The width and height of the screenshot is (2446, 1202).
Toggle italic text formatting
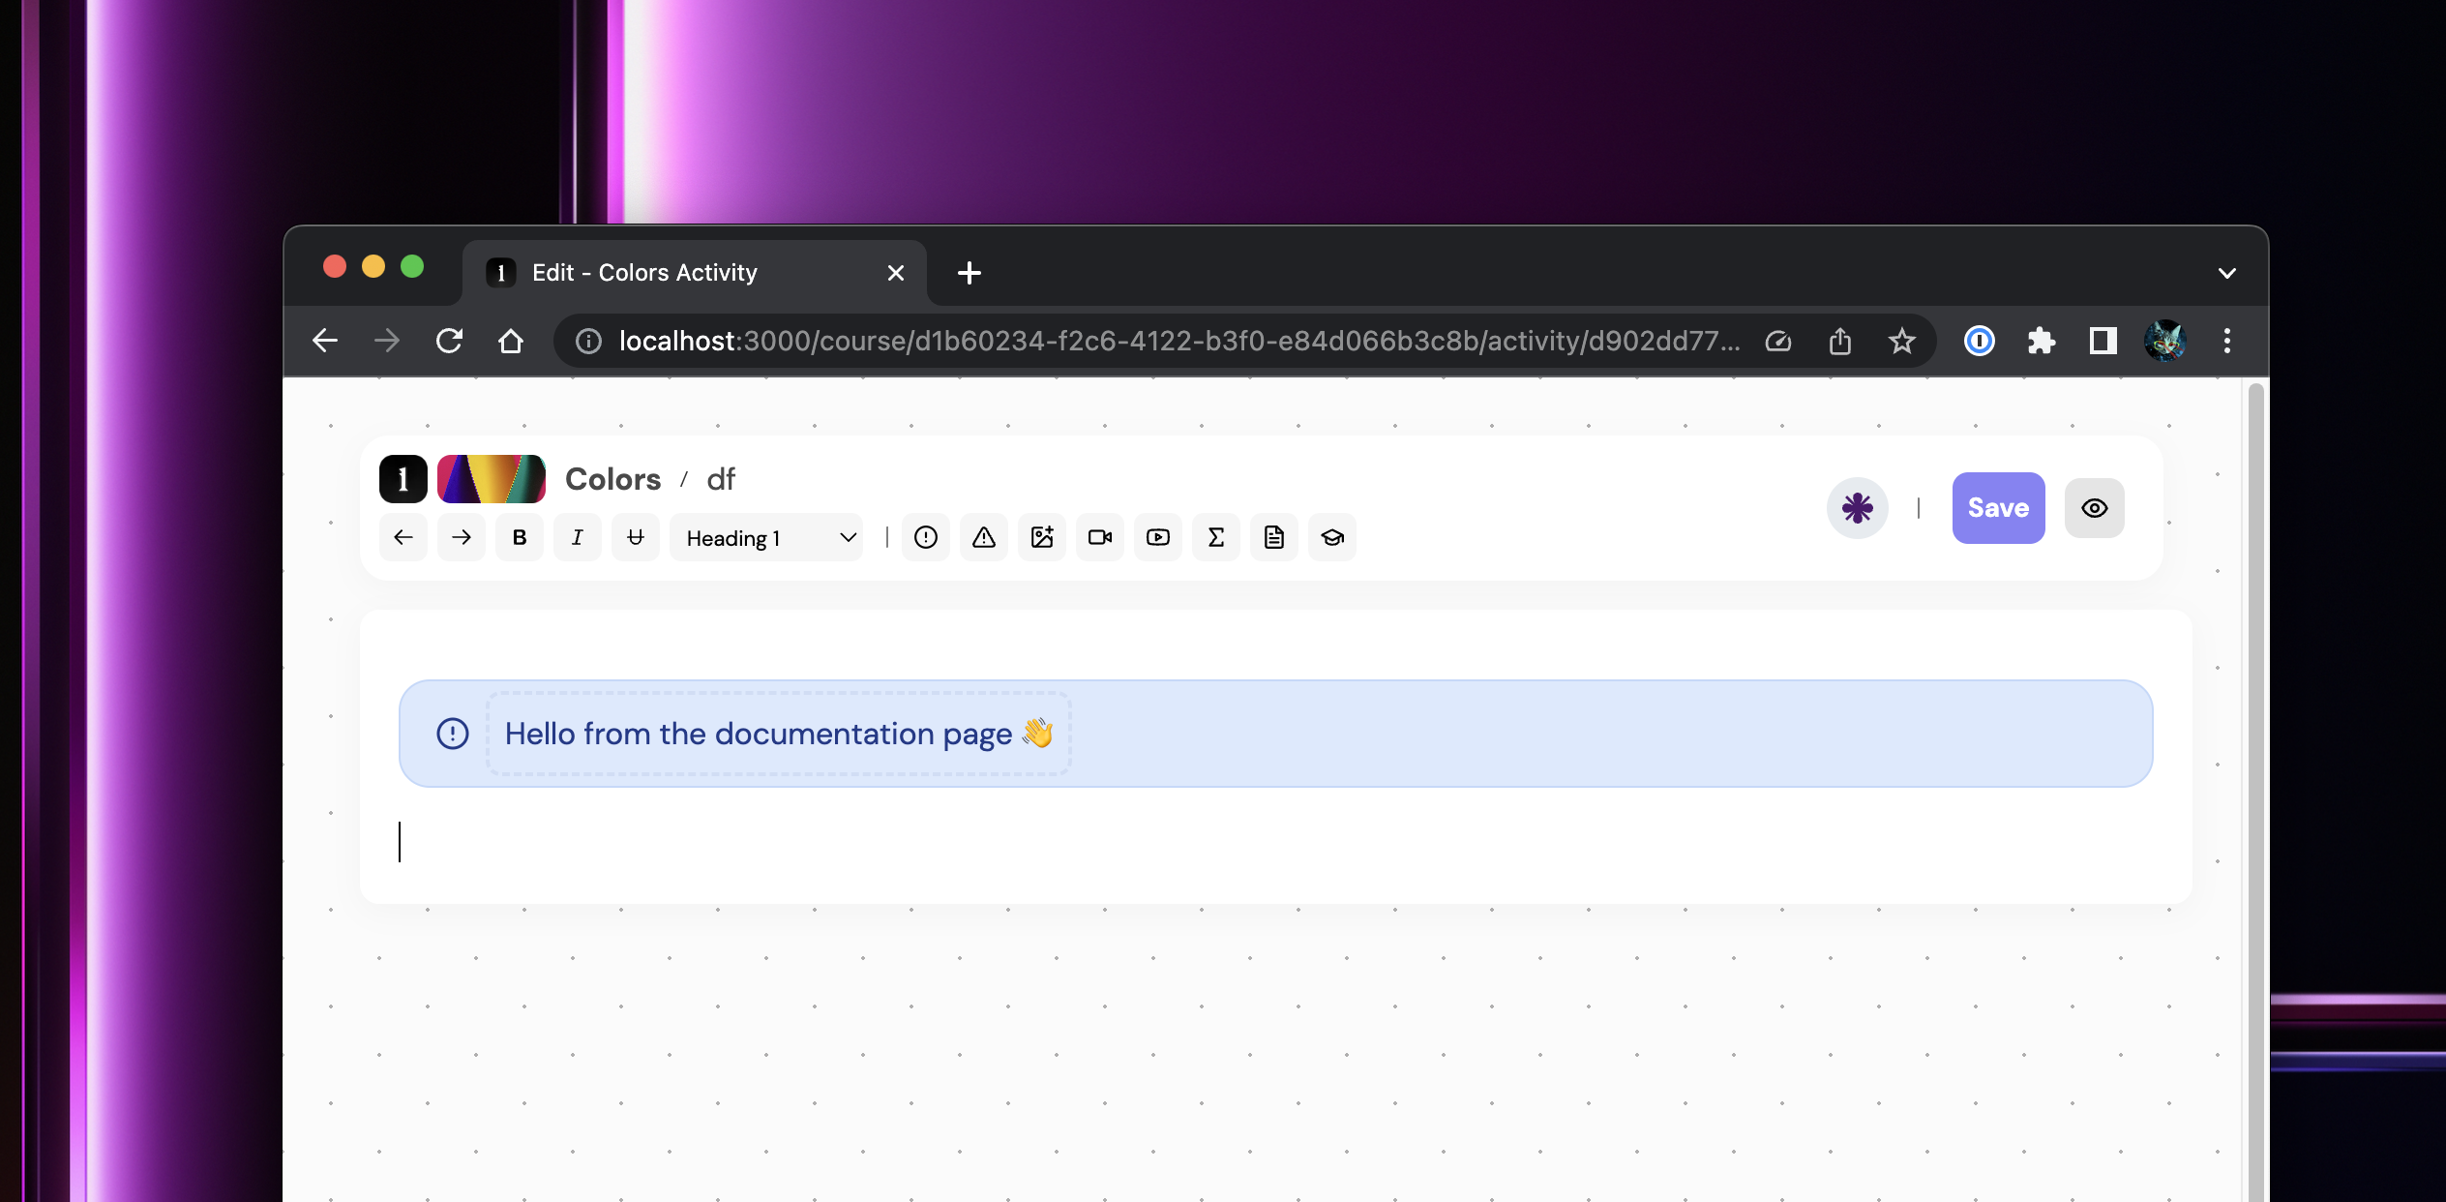pyautogui.click(x=578, y=537)
